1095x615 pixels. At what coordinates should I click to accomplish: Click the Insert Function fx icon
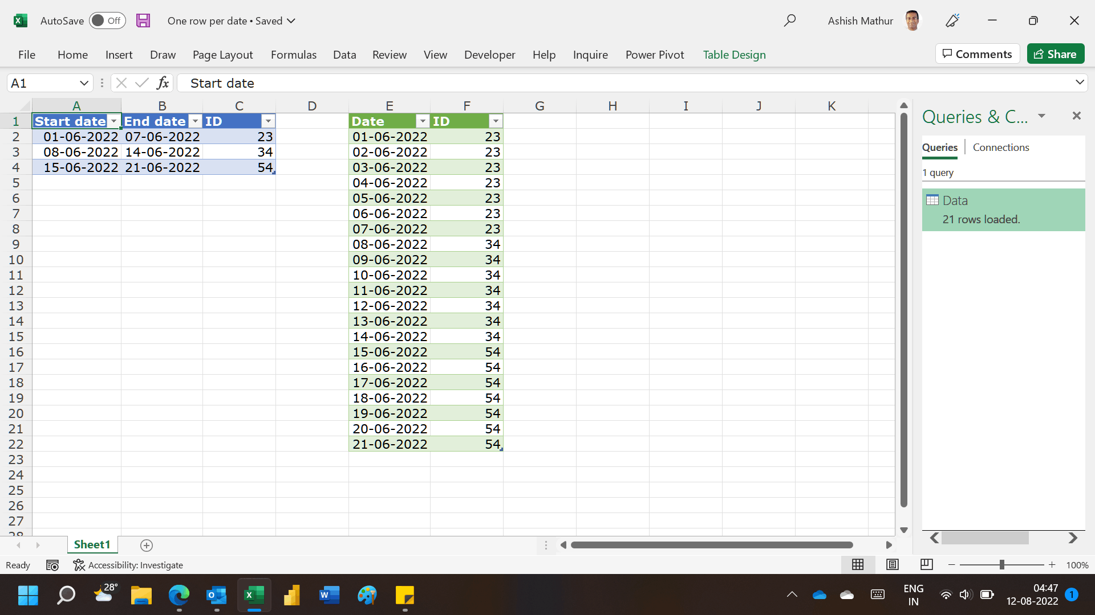point(163,83)
